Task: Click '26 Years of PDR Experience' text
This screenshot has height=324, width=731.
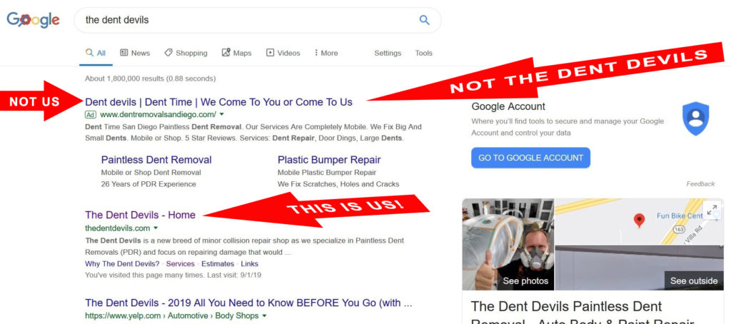Action: click(x=148, y=184)
